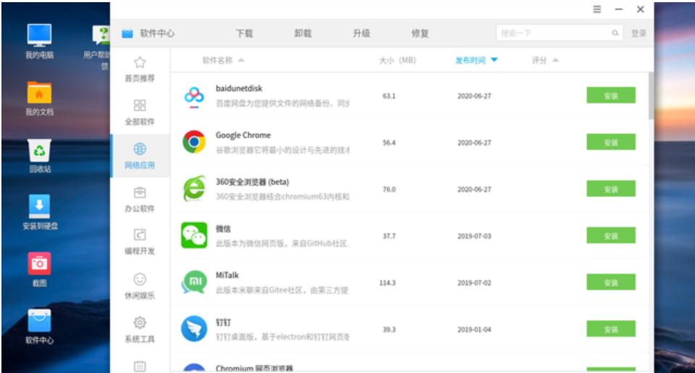Select 办公软件 icon in sidebar
Viewport: 695px width, 373px height.
140,193
